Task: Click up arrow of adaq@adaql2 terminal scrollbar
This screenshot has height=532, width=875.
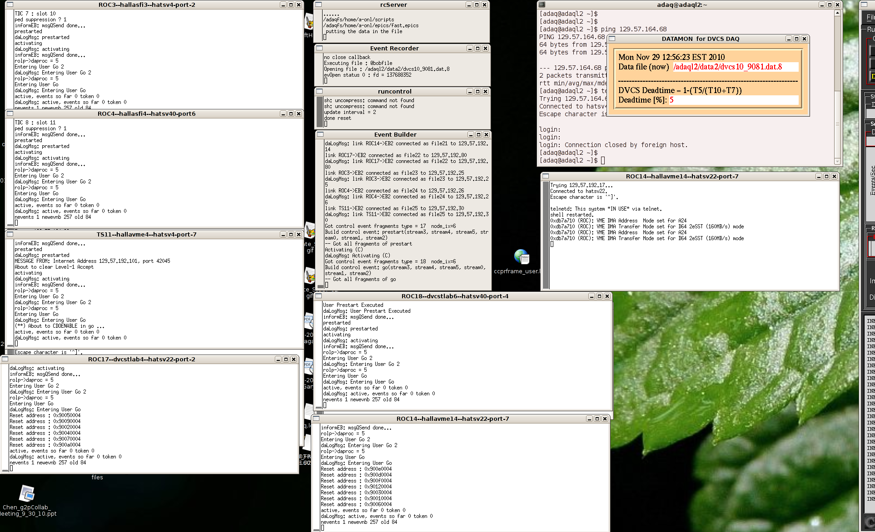Action: coord(837,13)
